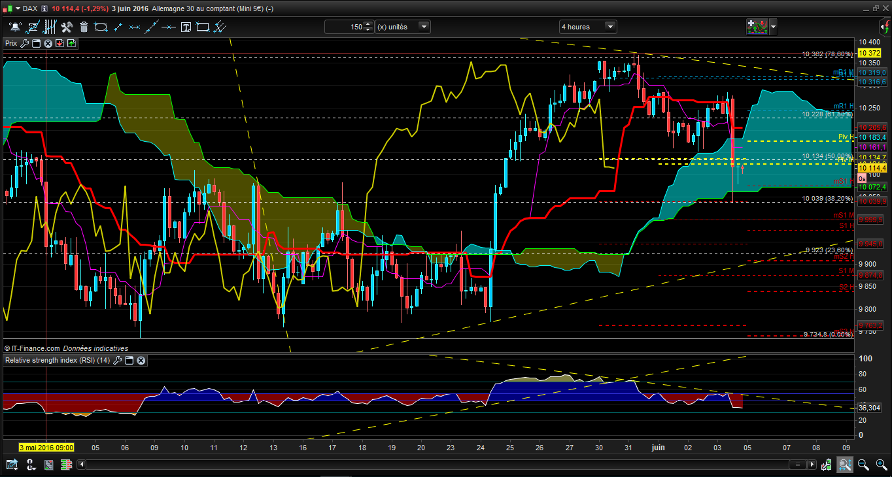
Task: Open the DAX instrument dropdown arrow
Action: pos(17,8)
